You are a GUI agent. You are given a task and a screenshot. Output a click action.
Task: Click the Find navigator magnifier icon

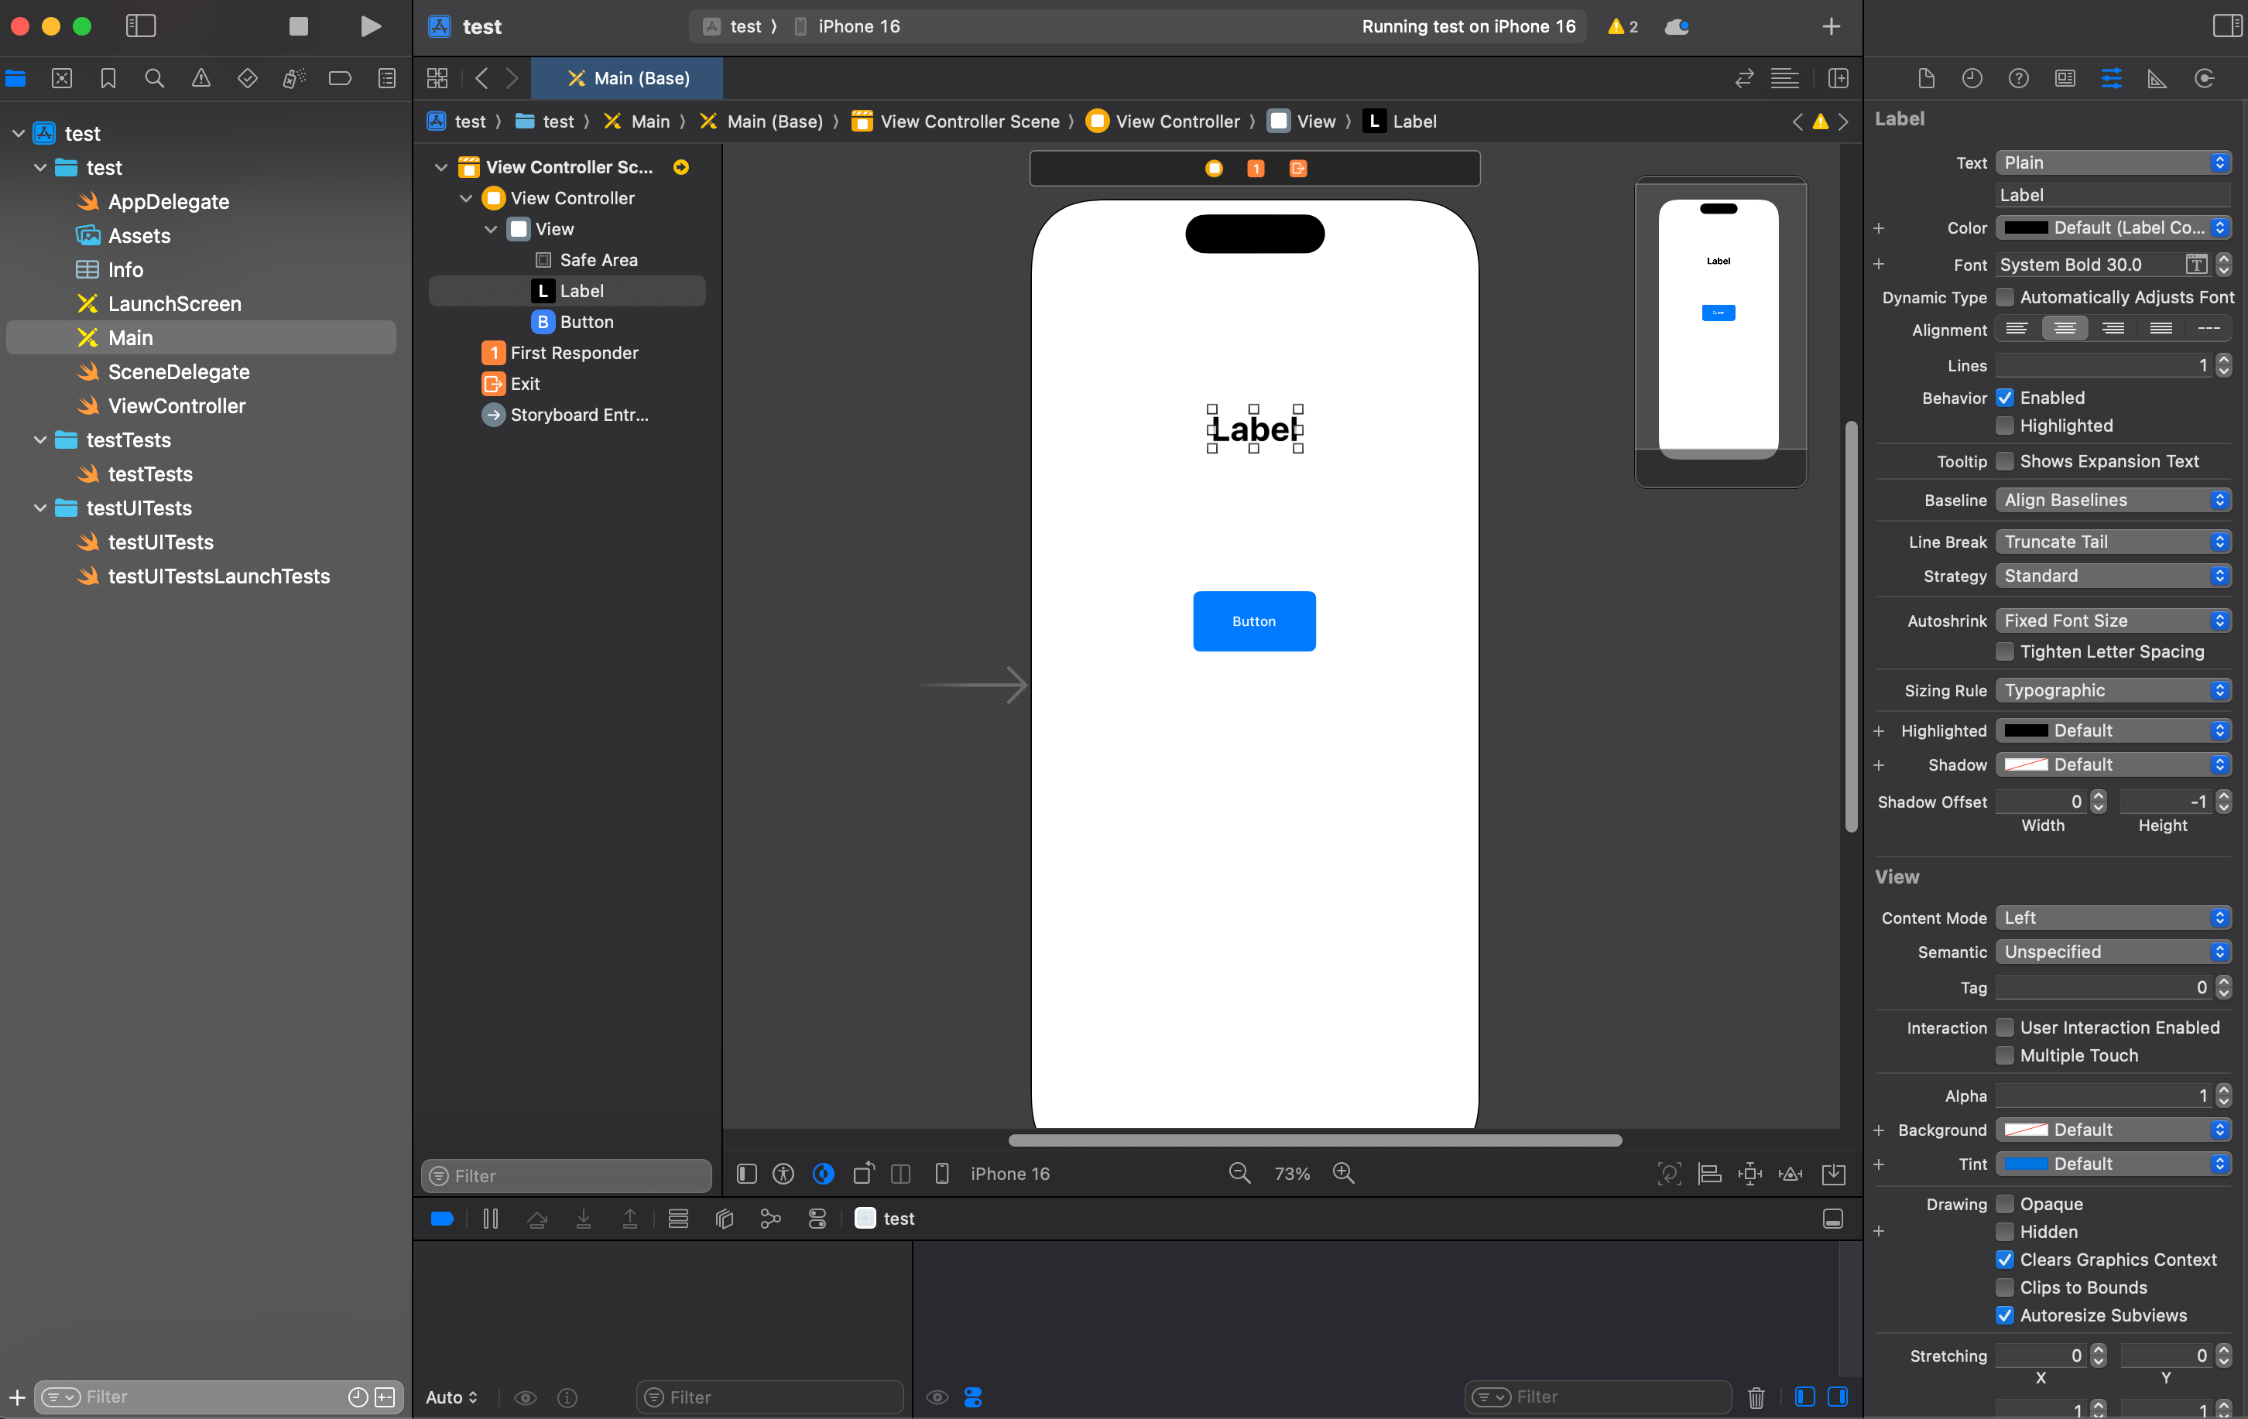154,78
